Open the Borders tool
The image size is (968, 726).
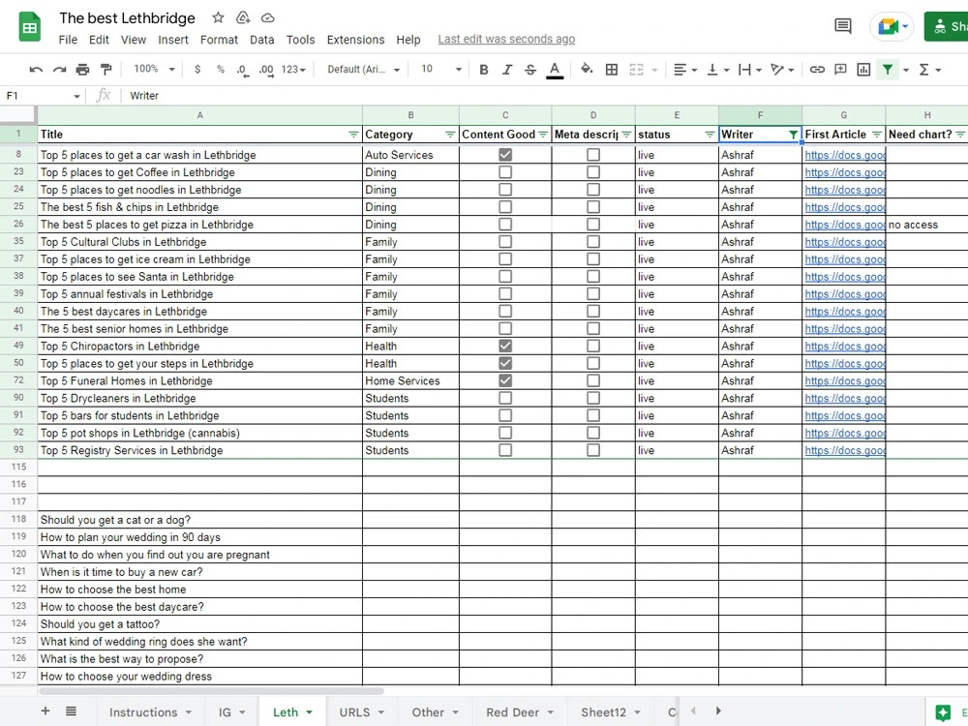coord(611,70)
